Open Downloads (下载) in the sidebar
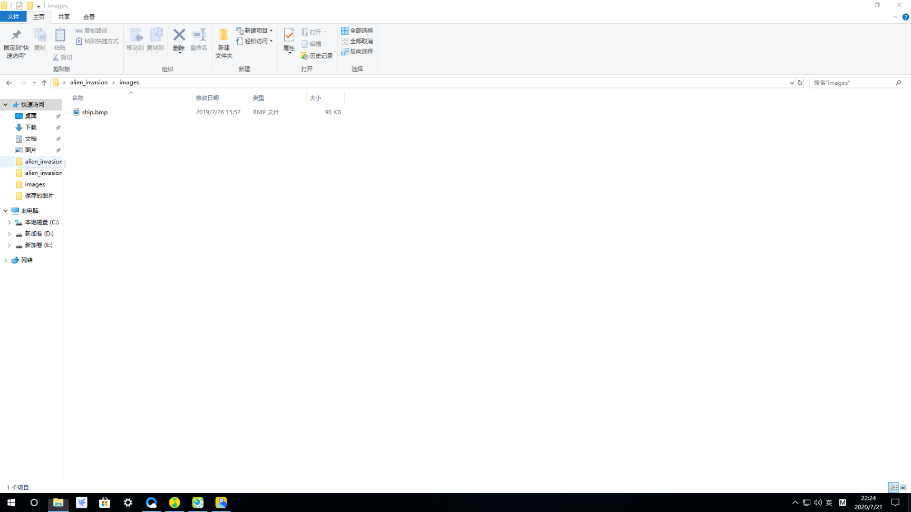This screenshot has width=911, height=512. click(x=31, y=127)
